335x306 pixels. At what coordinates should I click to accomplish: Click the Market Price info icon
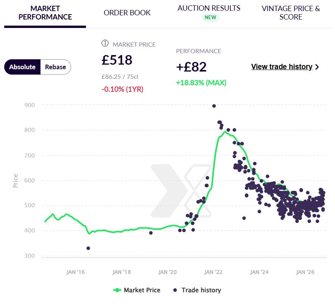[x=105, y=43]
